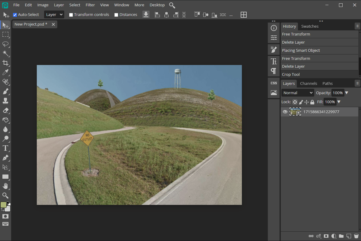The width and height of the screenshot is (361, 241).
Task: Toggle Lock image pixels brush icon
Action: 301,102
